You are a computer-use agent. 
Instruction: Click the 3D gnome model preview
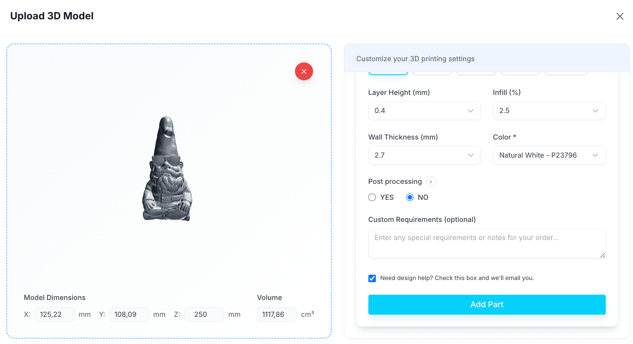coord(167,169)
